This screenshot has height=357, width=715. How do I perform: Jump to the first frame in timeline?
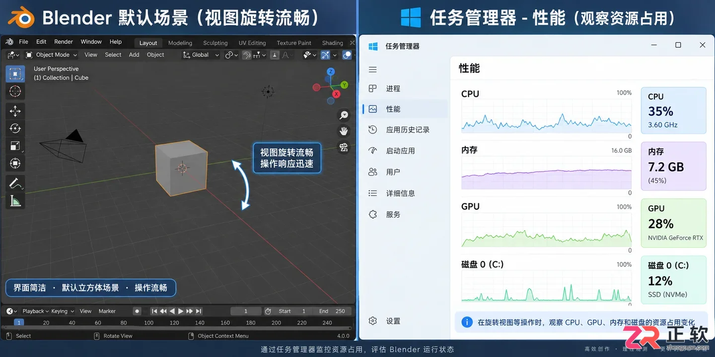[154, 311]
